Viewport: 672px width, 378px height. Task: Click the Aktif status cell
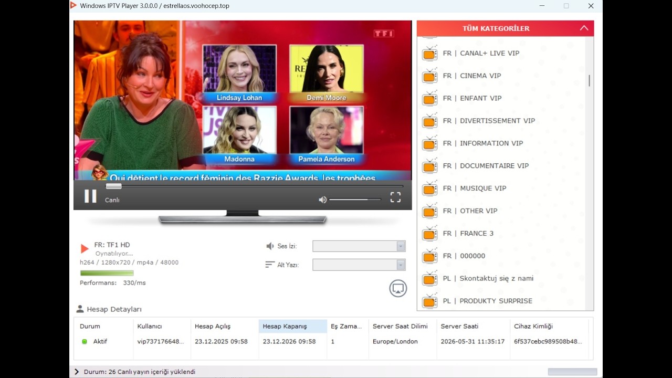coord(100,342)
